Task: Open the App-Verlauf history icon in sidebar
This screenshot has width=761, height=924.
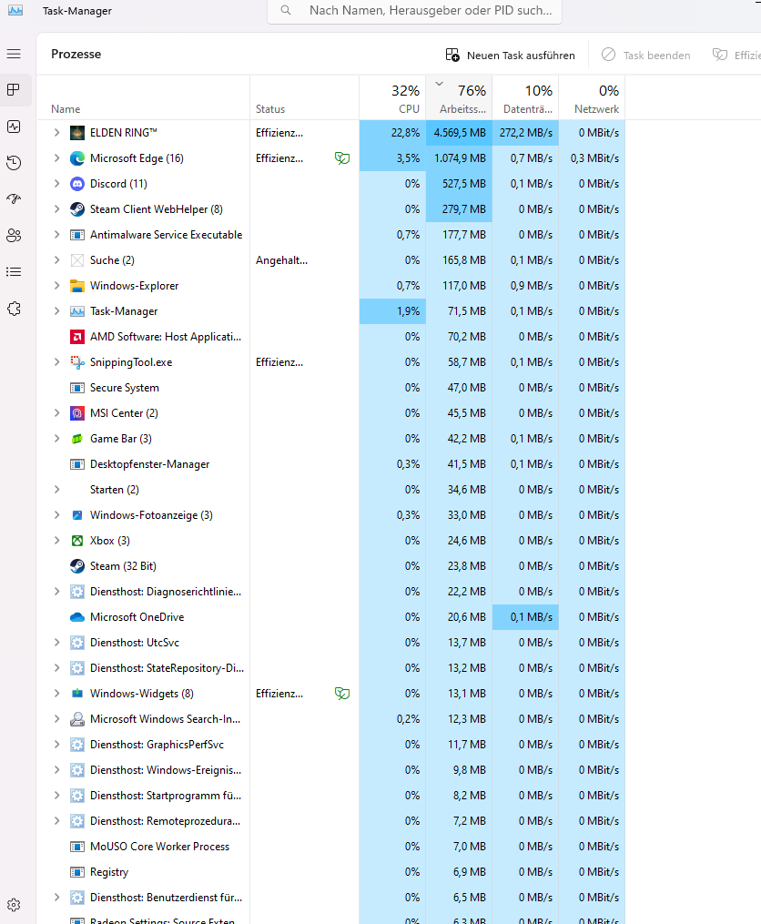Action: 14,163
